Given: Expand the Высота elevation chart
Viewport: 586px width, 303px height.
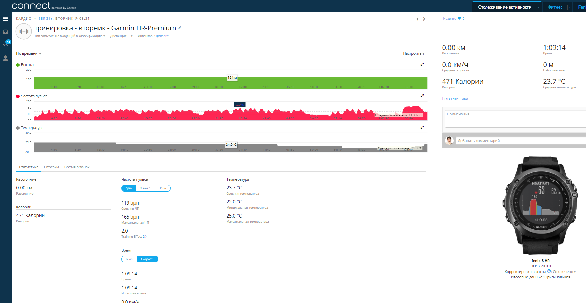Looking at the screenshot, I should [422, 64].
